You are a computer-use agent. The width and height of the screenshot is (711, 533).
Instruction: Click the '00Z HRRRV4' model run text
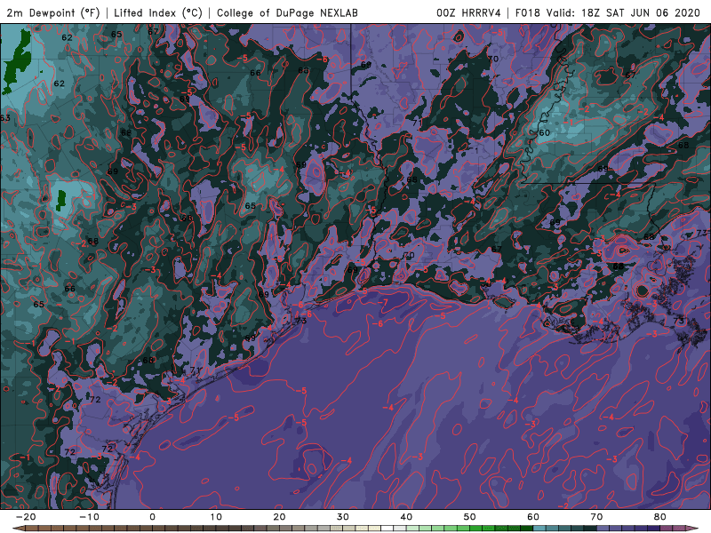pyautogui.click(x=468, y=12)
